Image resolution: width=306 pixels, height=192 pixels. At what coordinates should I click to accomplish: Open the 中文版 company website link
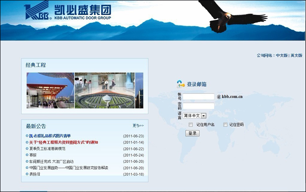point(282,55)
